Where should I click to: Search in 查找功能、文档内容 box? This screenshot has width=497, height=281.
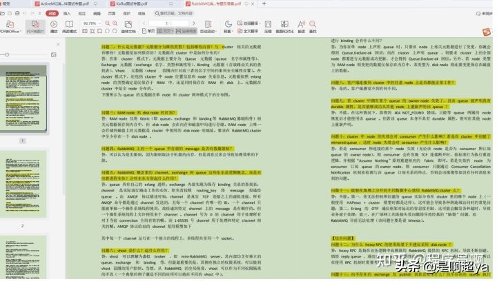(174, 13)
